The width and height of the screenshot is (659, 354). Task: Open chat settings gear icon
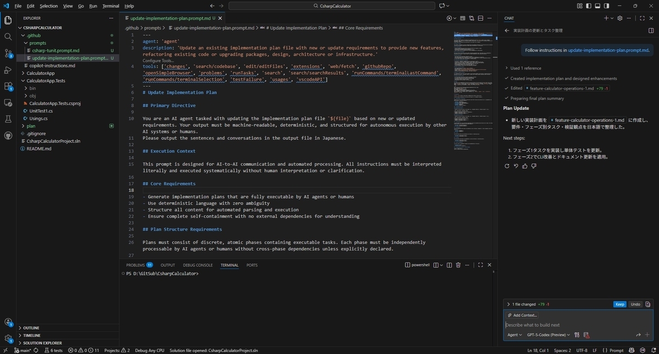click(620, 18)
